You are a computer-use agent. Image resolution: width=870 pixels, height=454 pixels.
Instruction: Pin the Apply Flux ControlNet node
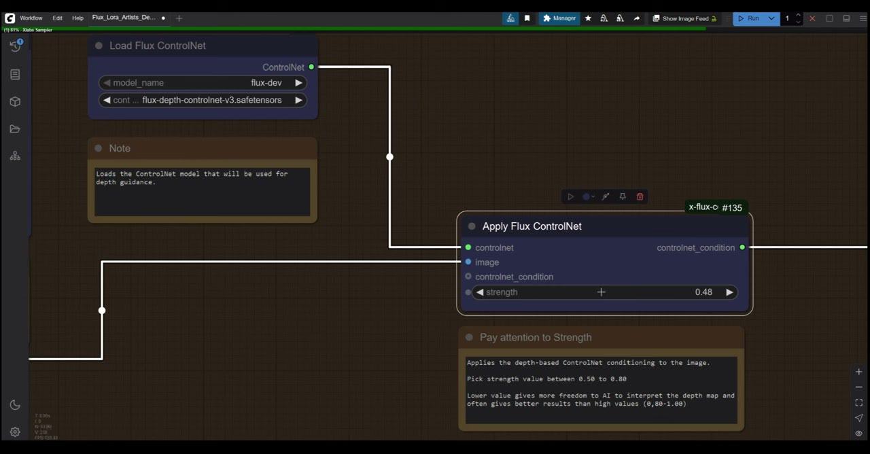622,196
